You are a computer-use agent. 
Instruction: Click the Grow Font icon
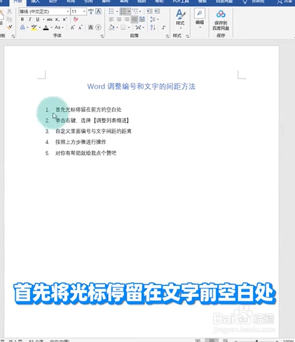72,27
